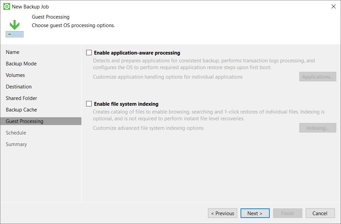The image size is (341, 224).
Task: Switch to the Backup Mode step
Action: coord(21,64)
